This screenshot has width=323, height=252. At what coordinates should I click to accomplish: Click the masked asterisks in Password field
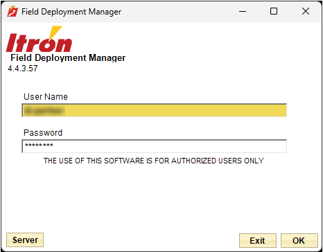point(39,145)
